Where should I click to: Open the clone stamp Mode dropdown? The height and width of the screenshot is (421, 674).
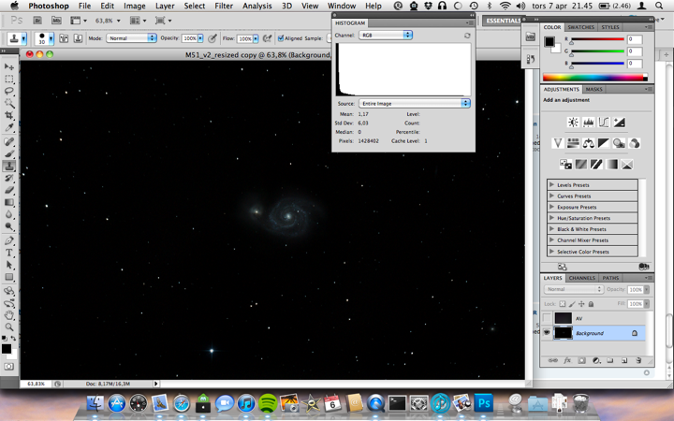coord(131,38)
